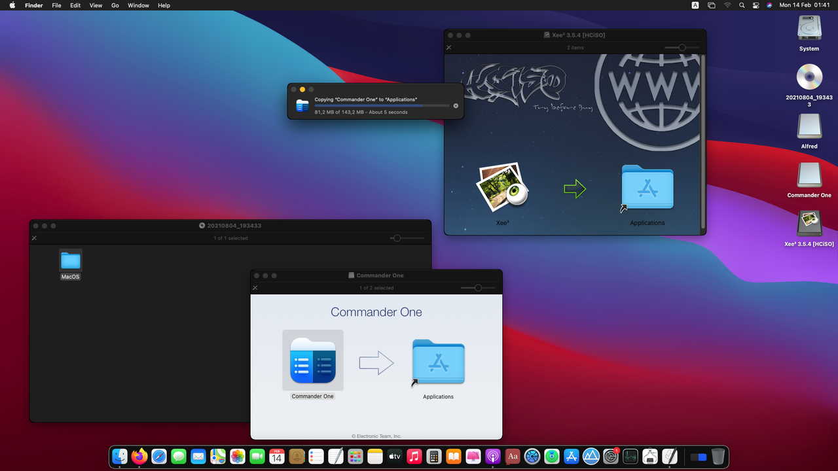Open Calendar showing February 14 from the Dock
The width and height of the screenshot is (838, 471).
[276, 456]
